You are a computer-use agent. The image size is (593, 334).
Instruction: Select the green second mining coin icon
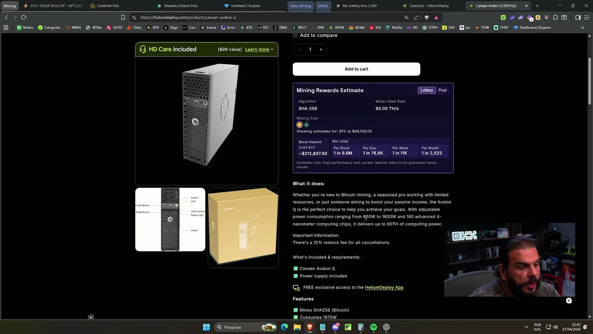click(x=306, y=125)
